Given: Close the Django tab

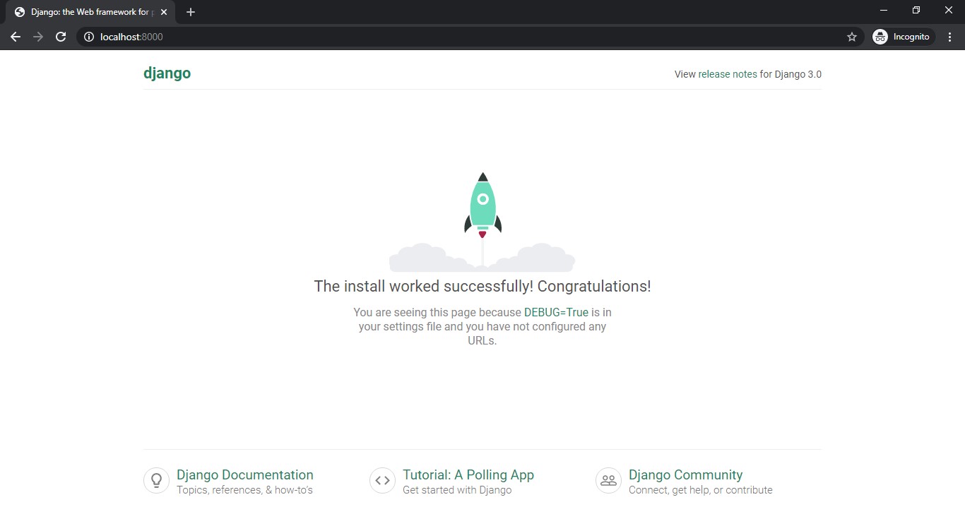Looking at the screenshot, I should click(164, 12).
